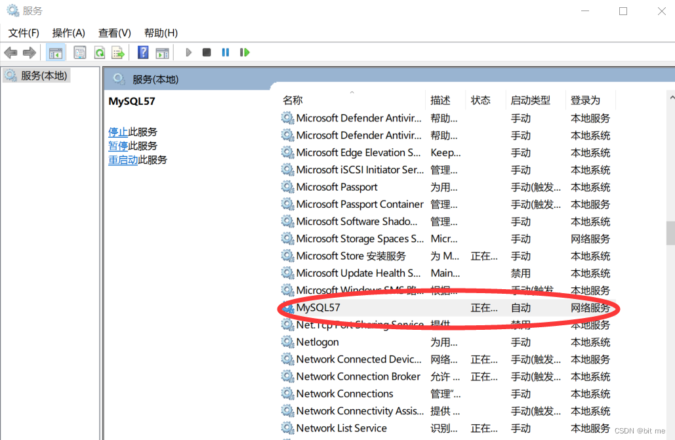The image size is (675, 440).
Task: Select the MySQL57 service row
Action: (447, 308)
